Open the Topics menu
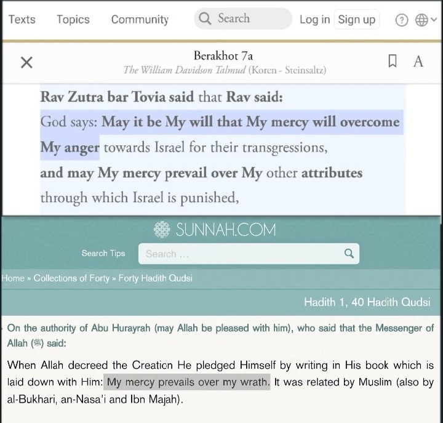The width and height of the screenshot is (443, 423). [73, 19]
